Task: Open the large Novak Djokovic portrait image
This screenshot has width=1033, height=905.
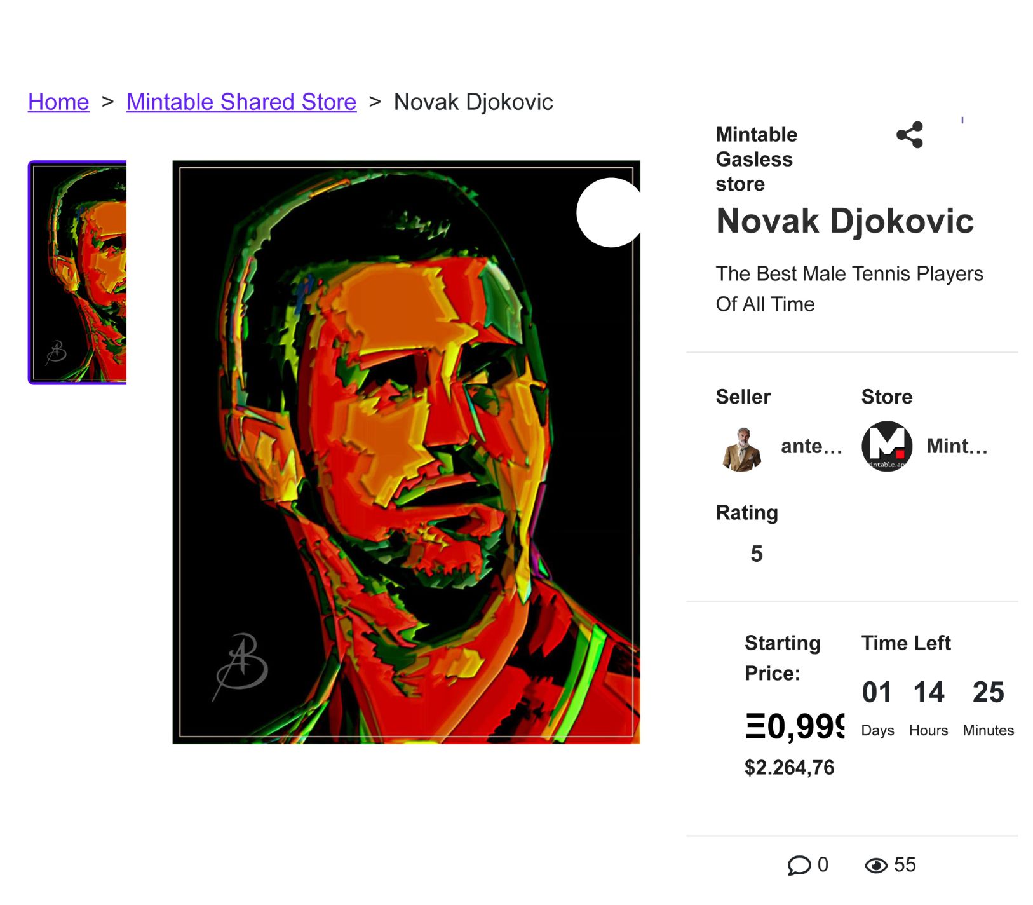Action: point(406,451)
